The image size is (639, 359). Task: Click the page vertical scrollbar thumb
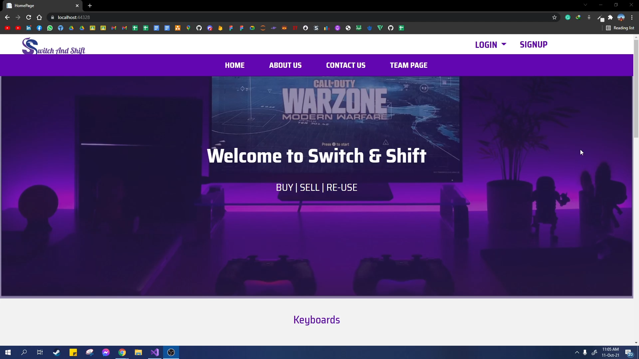(x=636, y=88)
